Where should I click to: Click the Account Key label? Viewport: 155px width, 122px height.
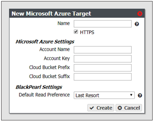57,58
